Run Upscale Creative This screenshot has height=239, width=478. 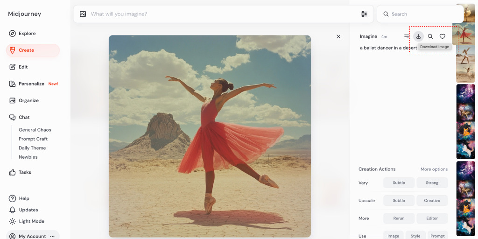point(432,201)
